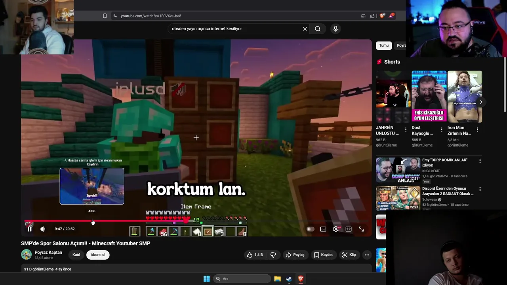Open the DDRP Komik Anlar video thumbnail

pyautogui.click(x=398, y=170)
